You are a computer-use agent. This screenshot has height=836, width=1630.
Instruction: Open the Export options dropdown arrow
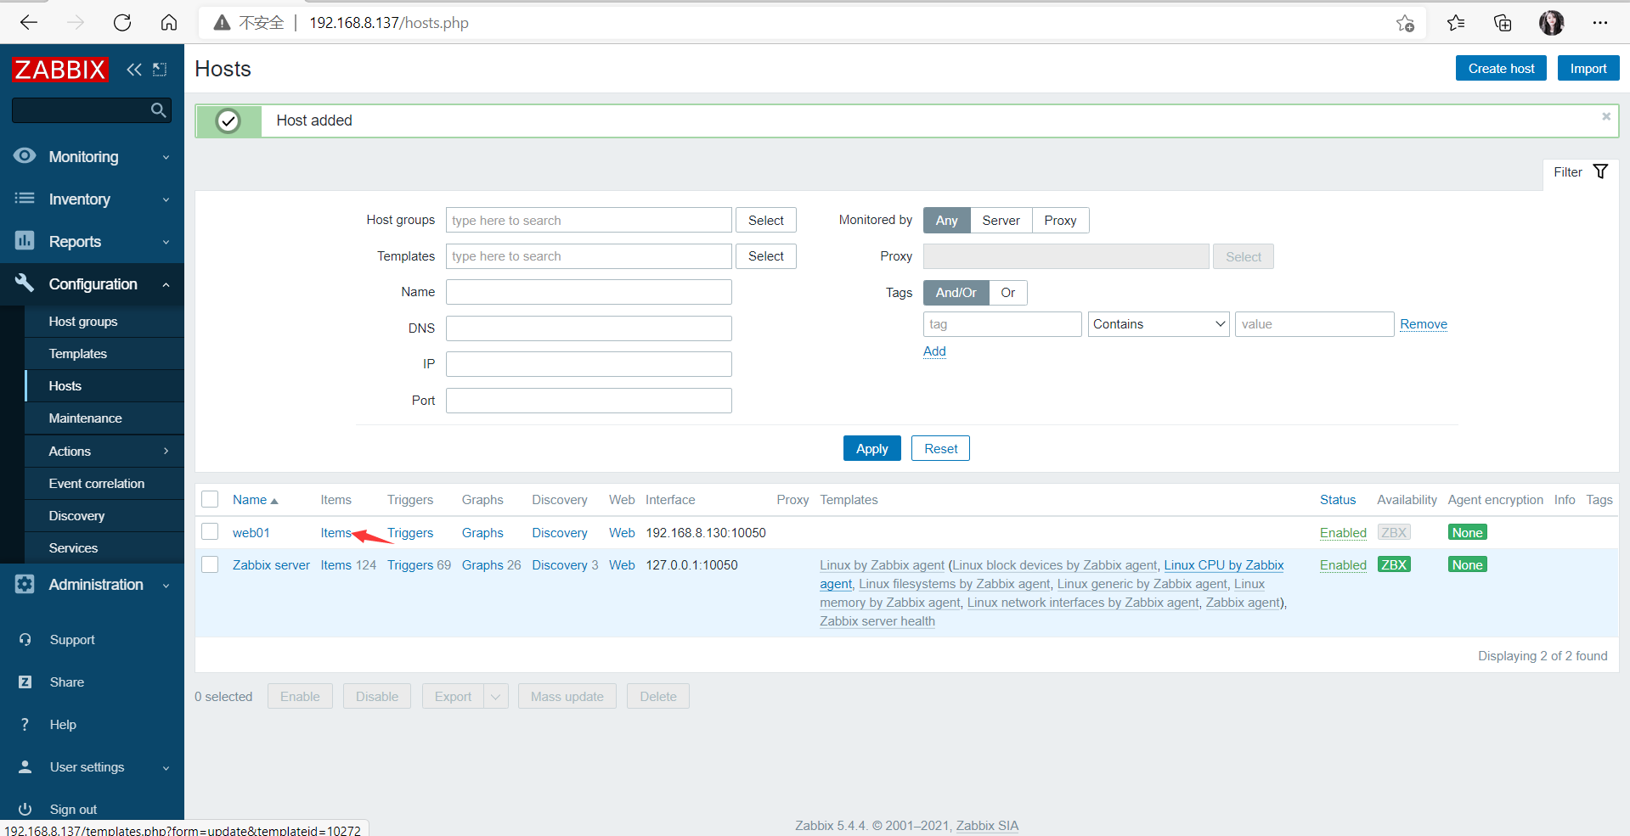point(495,696)
